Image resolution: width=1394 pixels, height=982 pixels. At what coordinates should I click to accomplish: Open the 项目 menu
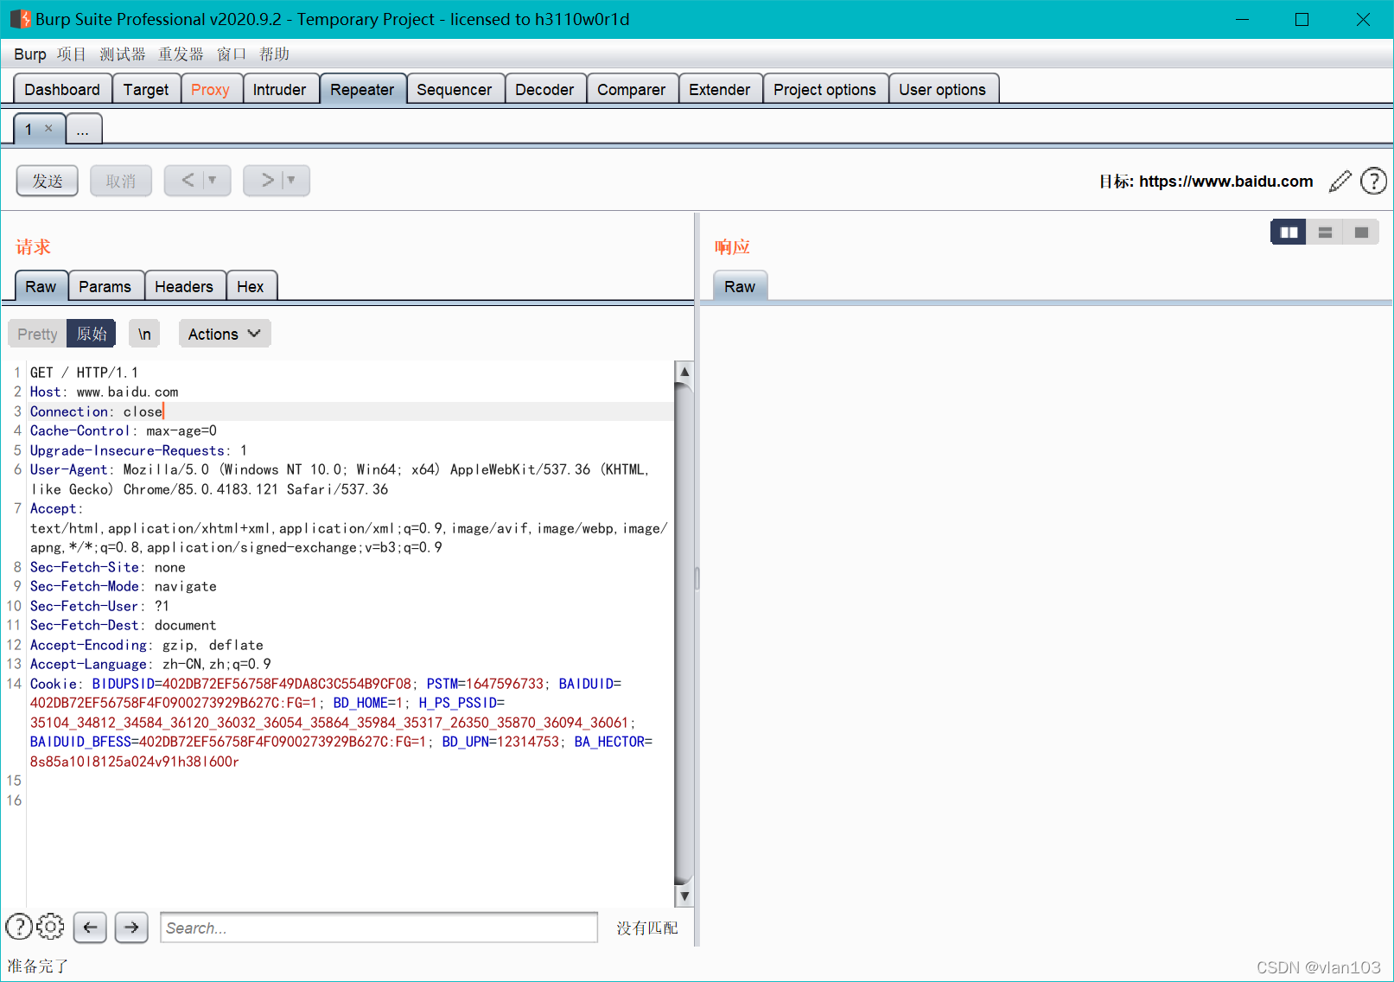point(72,54)
